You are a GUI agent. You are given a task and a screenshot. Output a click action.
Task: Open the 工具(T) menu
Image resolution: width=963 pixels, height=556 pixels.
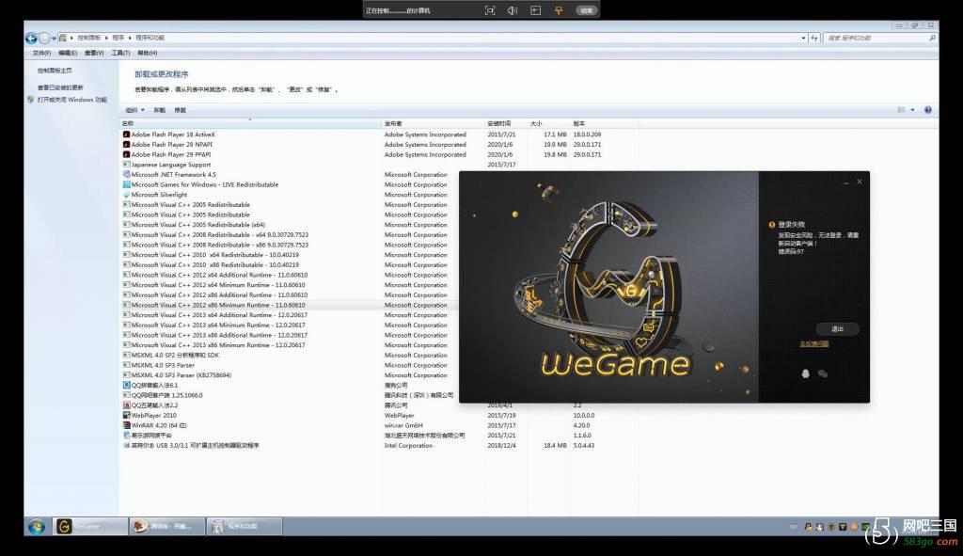tap(120, 54)
